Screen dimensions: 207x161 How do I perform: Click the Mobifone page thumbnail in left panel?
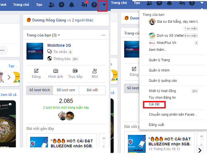point(35,51)
